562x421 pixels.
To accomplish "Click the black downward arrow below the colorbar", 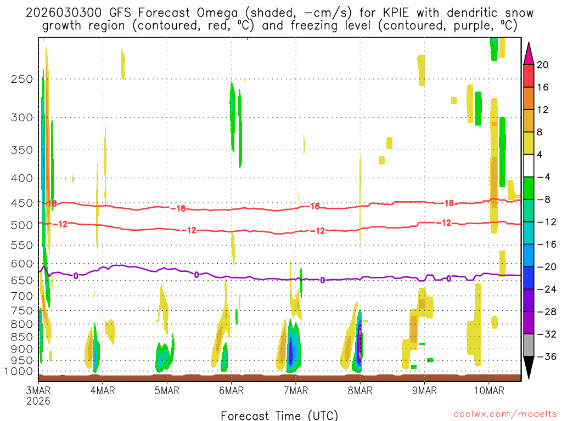I will [529, 368].
